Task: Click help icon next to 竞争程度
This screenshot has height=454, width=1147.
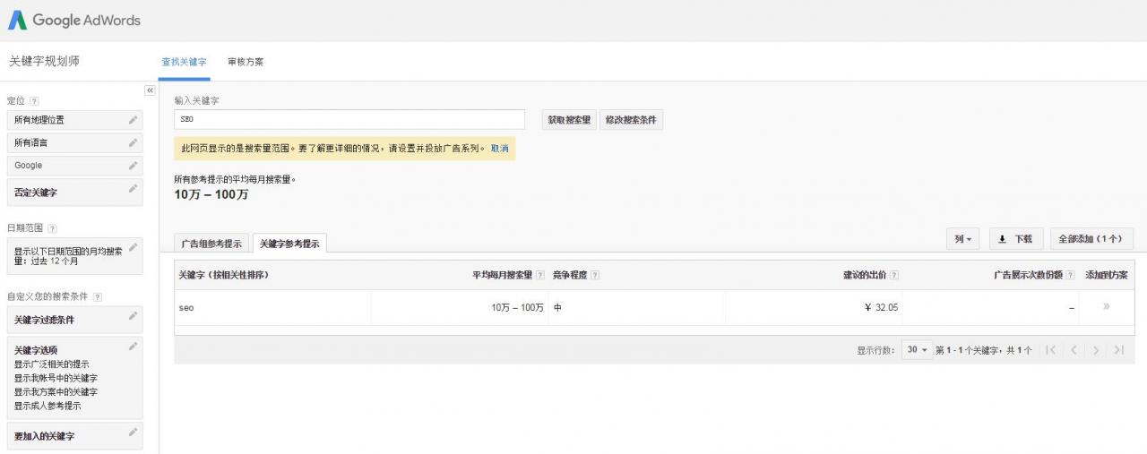Action: pos(595,275)
